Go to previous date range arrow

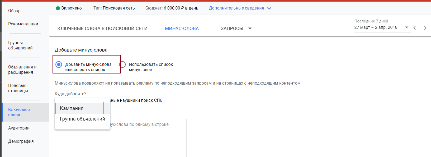click(x=415, y=28)
